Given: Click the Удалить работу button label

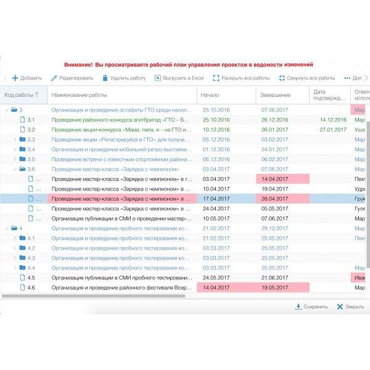Looking at the screenshot, I should coord(128,78).
